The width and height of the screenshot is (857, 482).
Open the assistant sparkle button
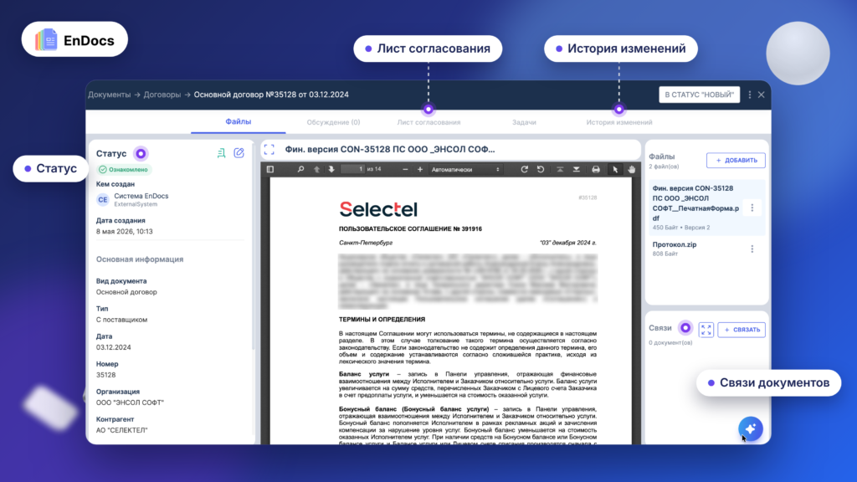coord(751,428)
